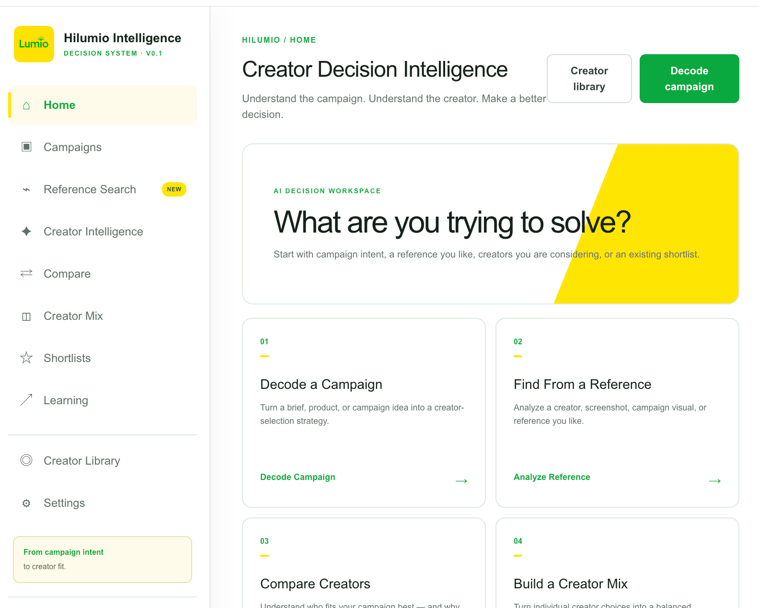Image resolution: width=759 pixels, height=608 pixels.
Task: Click the Creator Decision Intelligence heading
Action: pos(375,70)
